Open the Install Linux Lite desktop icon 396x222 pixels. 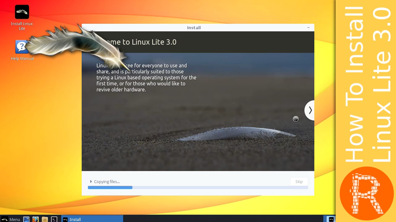[x=22, y=18]
